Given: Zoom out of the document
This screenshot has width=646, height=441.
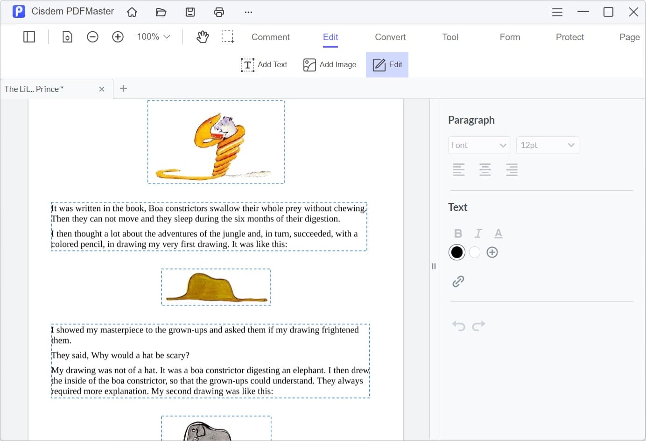Looking at the screenshot, I should coord(92,36).
